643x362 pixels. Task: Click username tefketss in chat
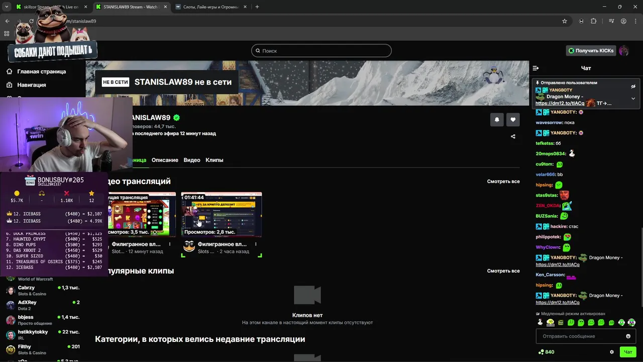pyautogui.click(x=545, y=143)
